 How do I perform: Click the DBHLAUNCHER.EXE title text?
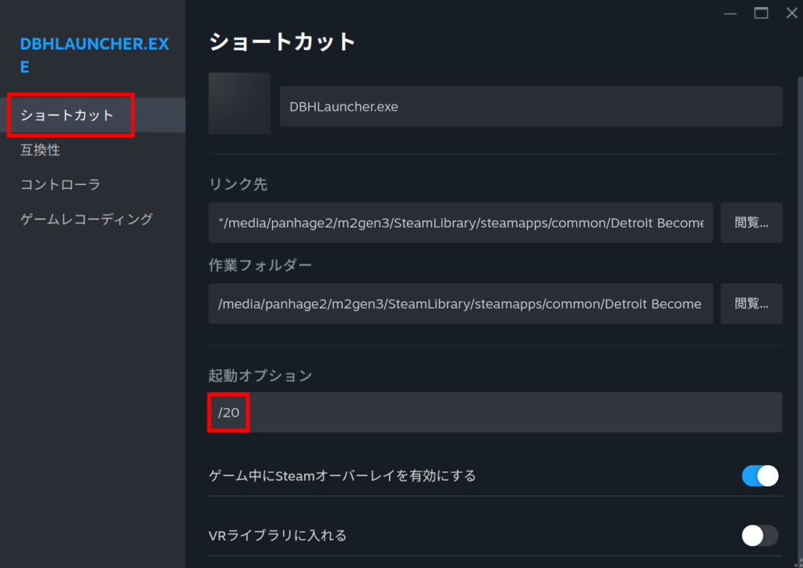point(94,56)
